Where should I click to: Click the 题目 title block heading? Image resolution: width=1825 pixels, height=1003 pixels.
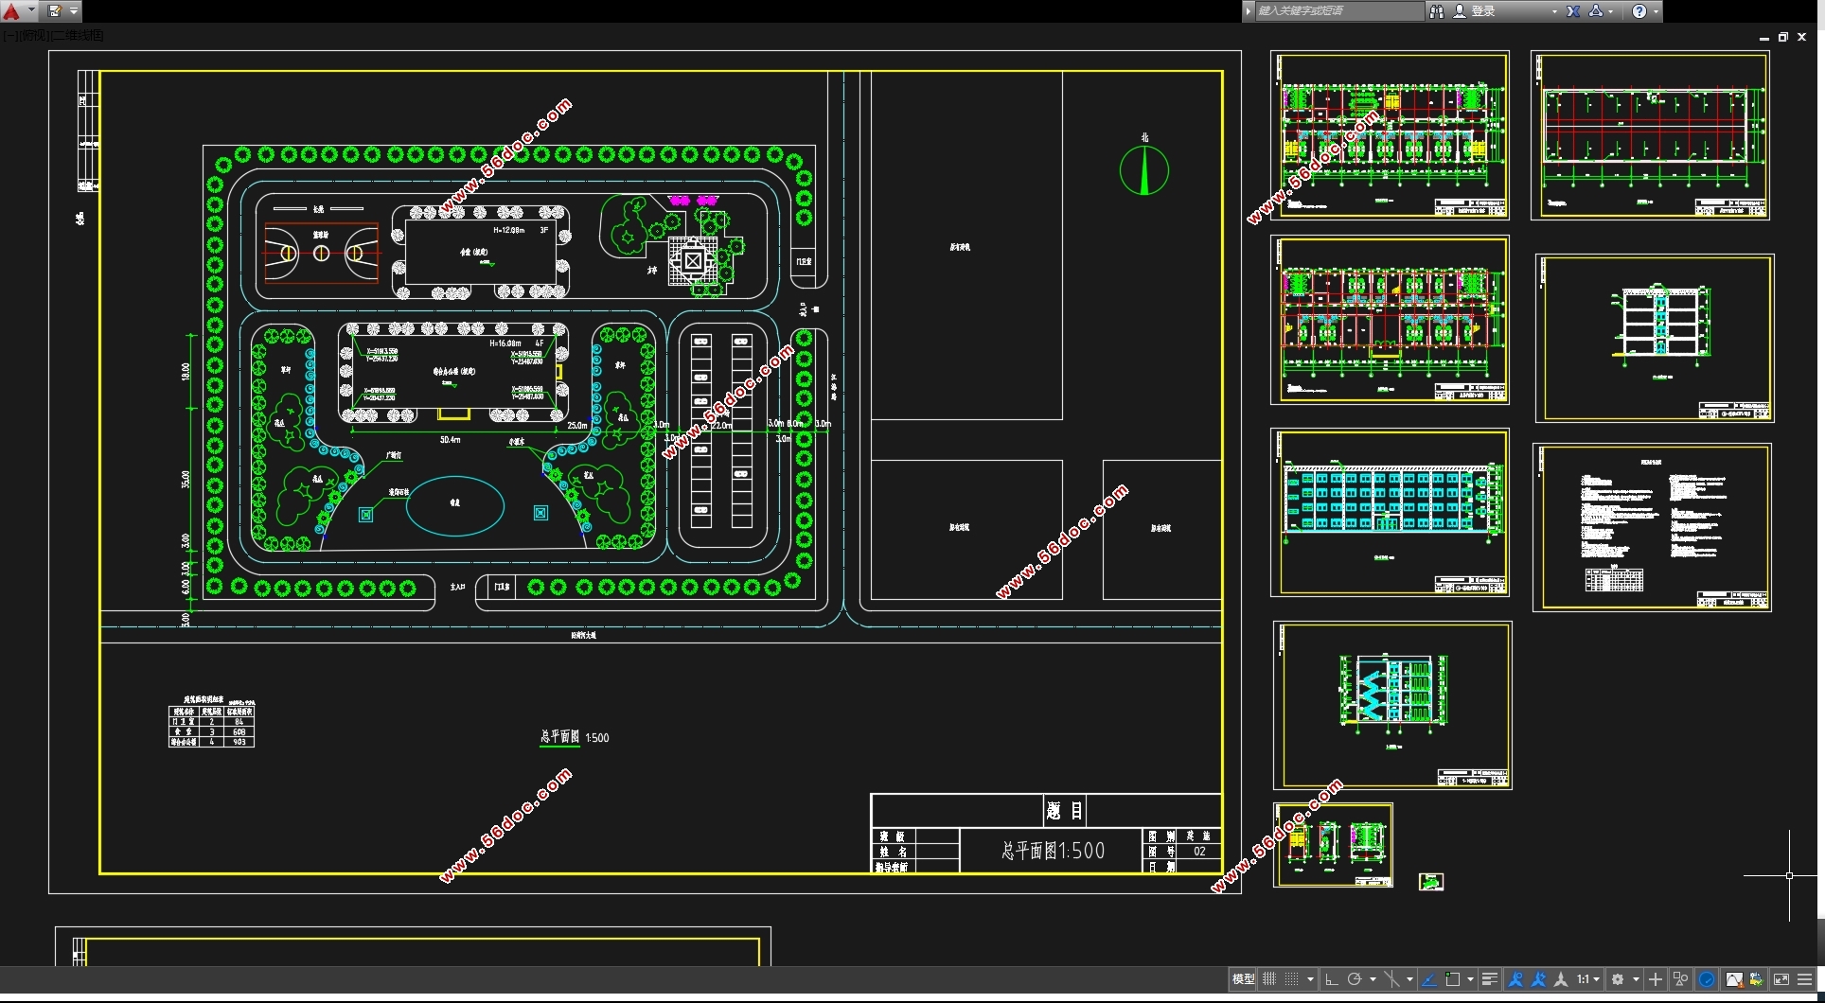(x=1066, y=811)
